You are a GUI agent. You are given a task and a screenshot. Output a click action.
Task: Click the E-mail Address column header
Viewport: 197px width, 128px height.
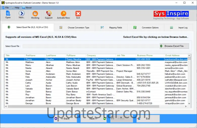click(x=176, y=55)
